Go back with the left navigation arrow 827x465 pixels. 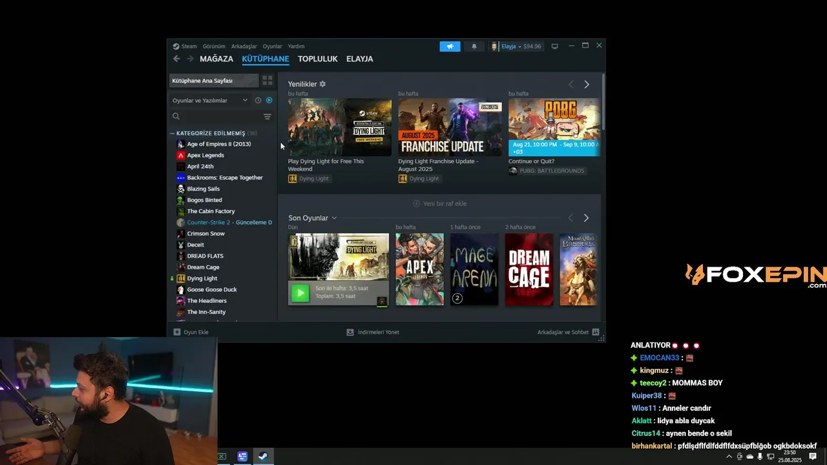(176, 59)
